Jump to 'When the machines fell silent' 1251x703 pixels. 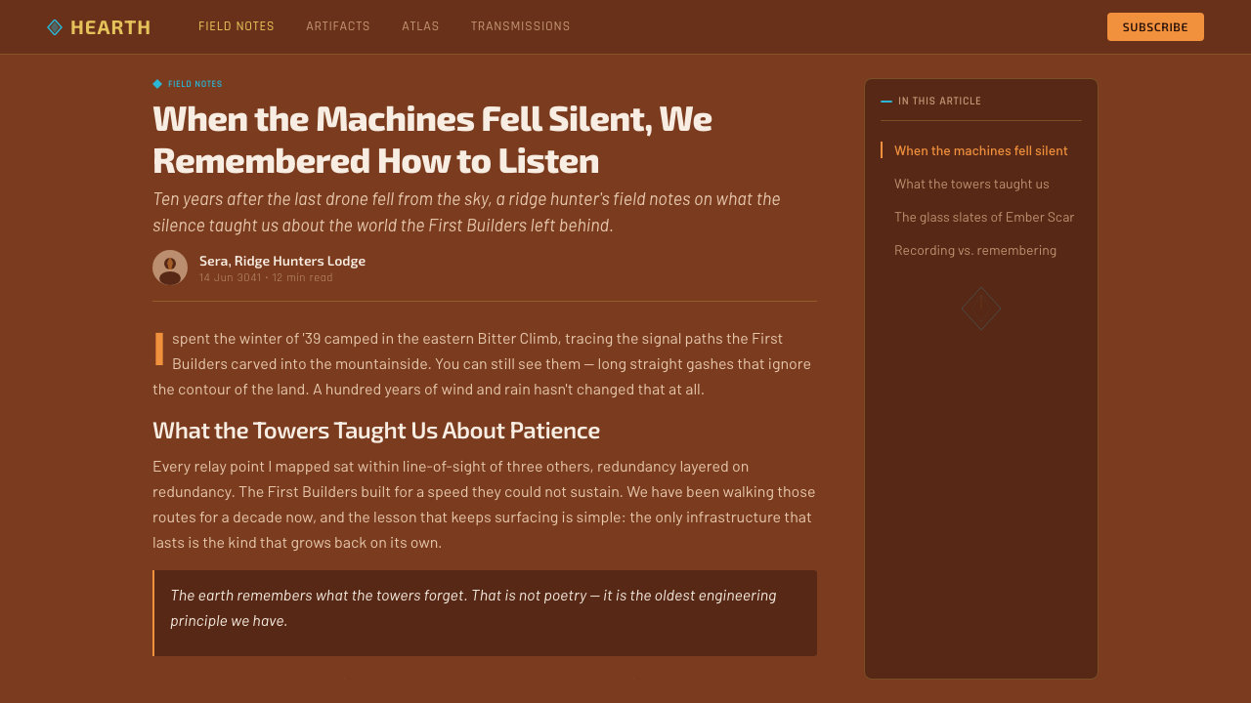pos(981,150)
